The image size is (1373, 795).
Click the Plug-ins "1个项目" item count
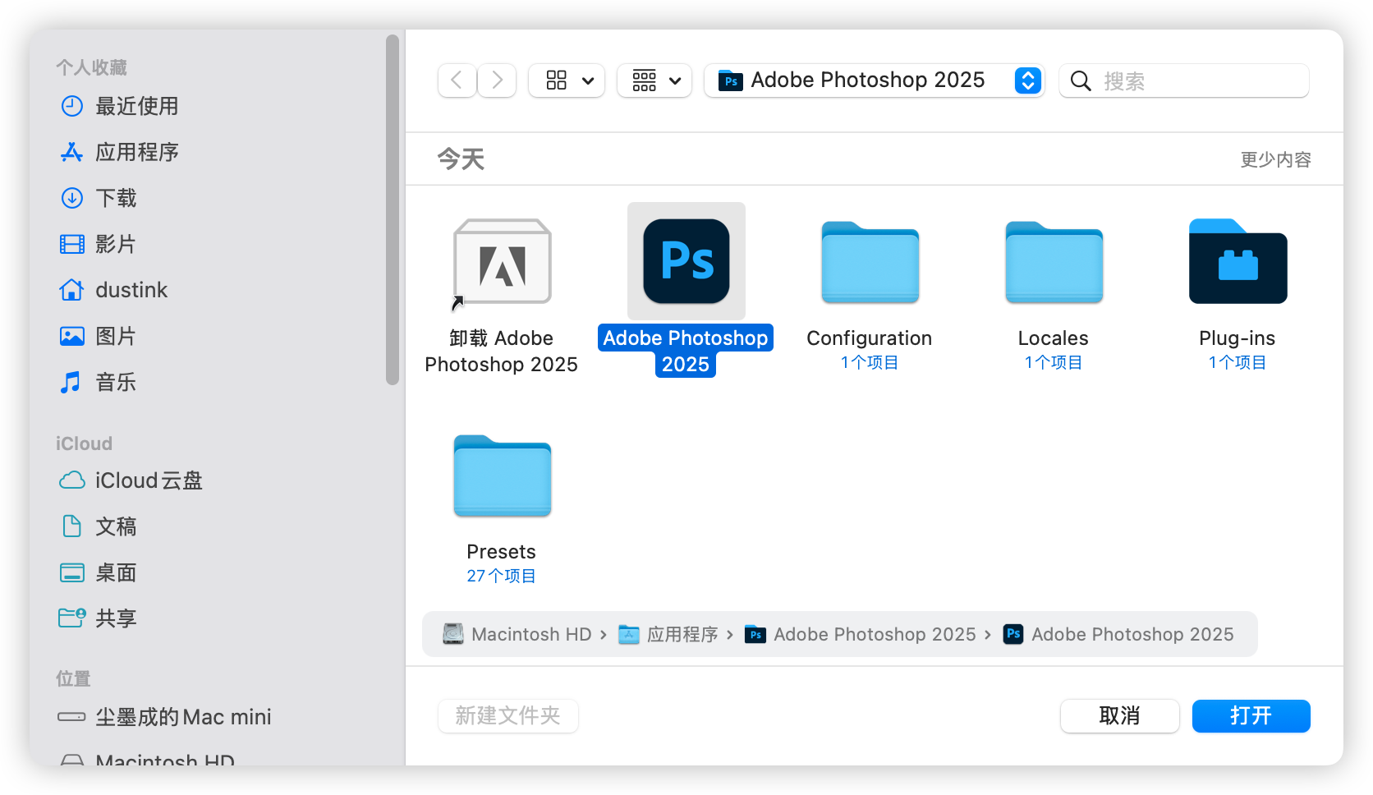(x=1238, y=363)
